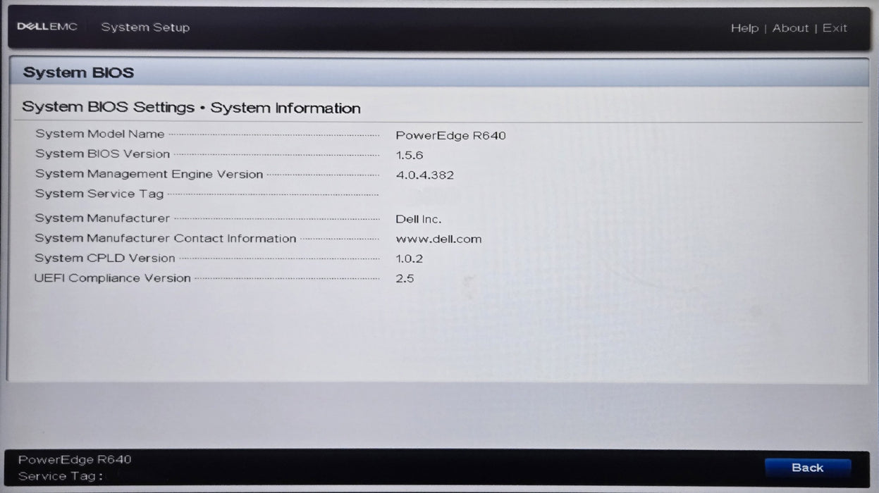This screenshot has height=493, width=879.
Task: Select System Manufacturer Contact Information label
Action: pos(166,238)
